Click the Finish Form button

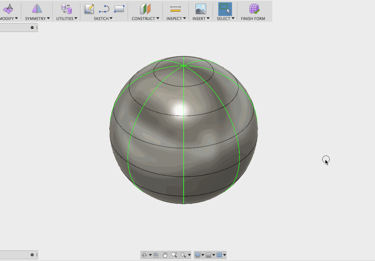[253, 12]
